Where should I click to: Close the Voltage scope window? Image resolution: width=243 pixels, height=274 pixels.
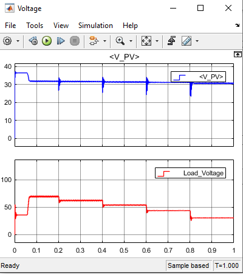[x=228, y=8]
